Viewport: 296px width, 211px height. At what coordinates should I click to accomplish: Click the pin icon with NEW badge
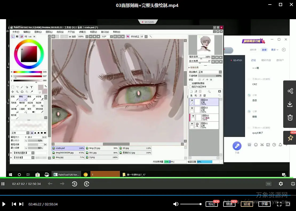point(290,138)
